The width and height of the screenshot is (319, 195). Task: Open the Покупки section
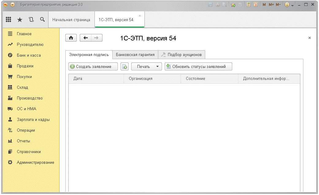(x=31, y=77)
